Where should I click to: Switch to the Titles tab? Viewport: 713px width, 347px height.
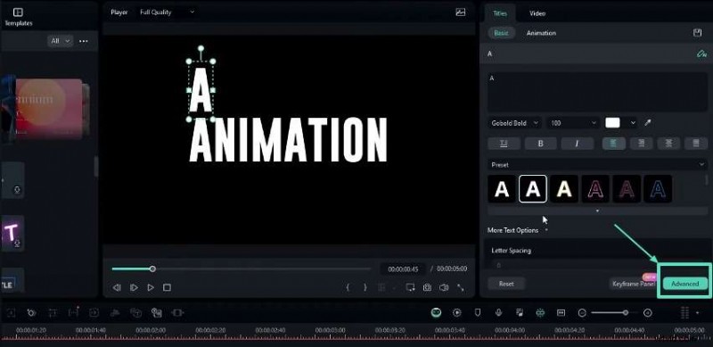click(500, 13)
